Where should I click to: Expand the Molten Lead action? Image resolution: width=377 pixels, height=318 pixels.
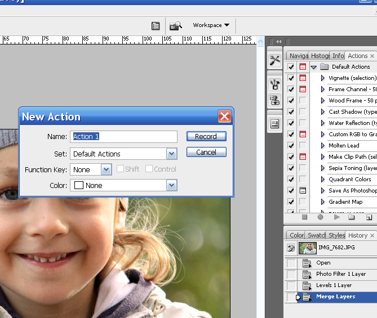pyautogui.click(x=323, y=145)
